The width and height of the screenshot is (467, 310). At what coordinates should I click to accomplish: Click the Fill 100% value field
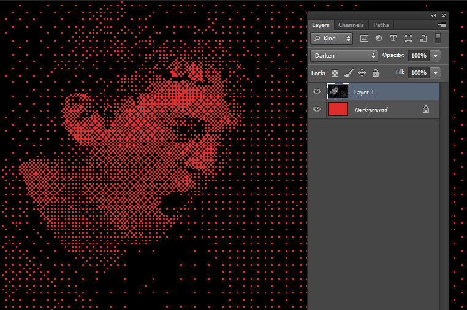[419, 73]
